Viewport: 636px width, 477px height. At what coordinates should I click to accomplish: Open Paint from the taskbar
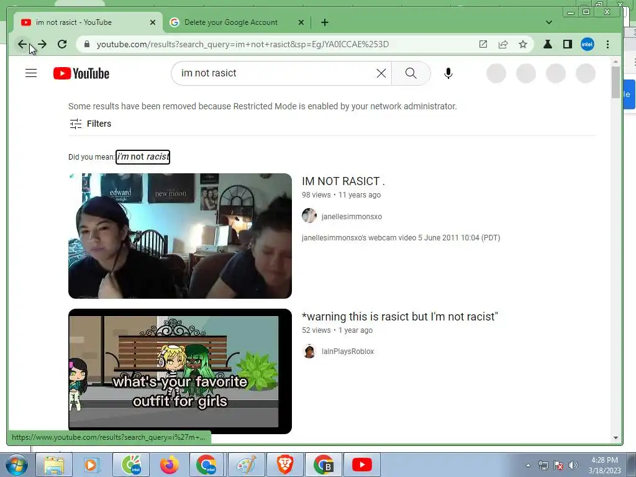tap(246, 465)
